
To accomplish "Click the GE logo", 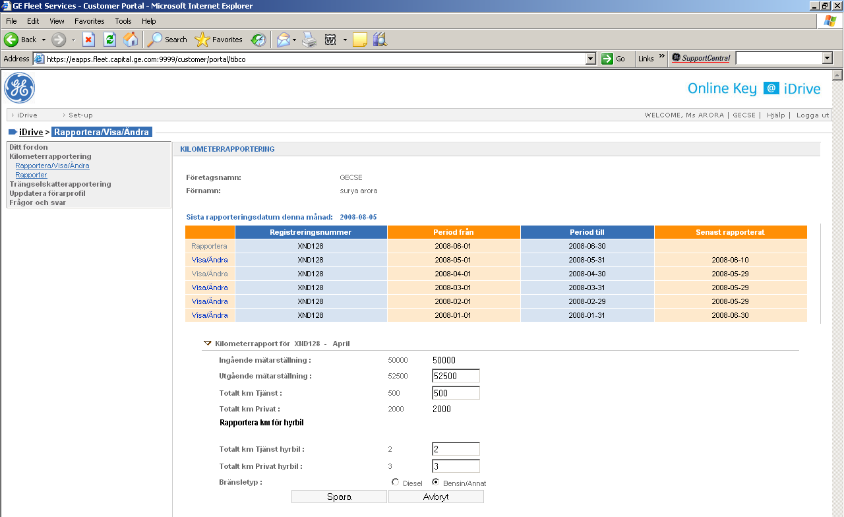I will coord(20,88).
